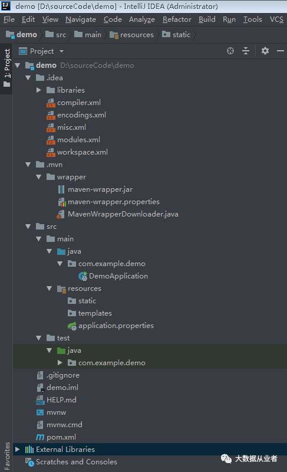
Task: Expand com.example.demo under test java
Action: point(60,363)
